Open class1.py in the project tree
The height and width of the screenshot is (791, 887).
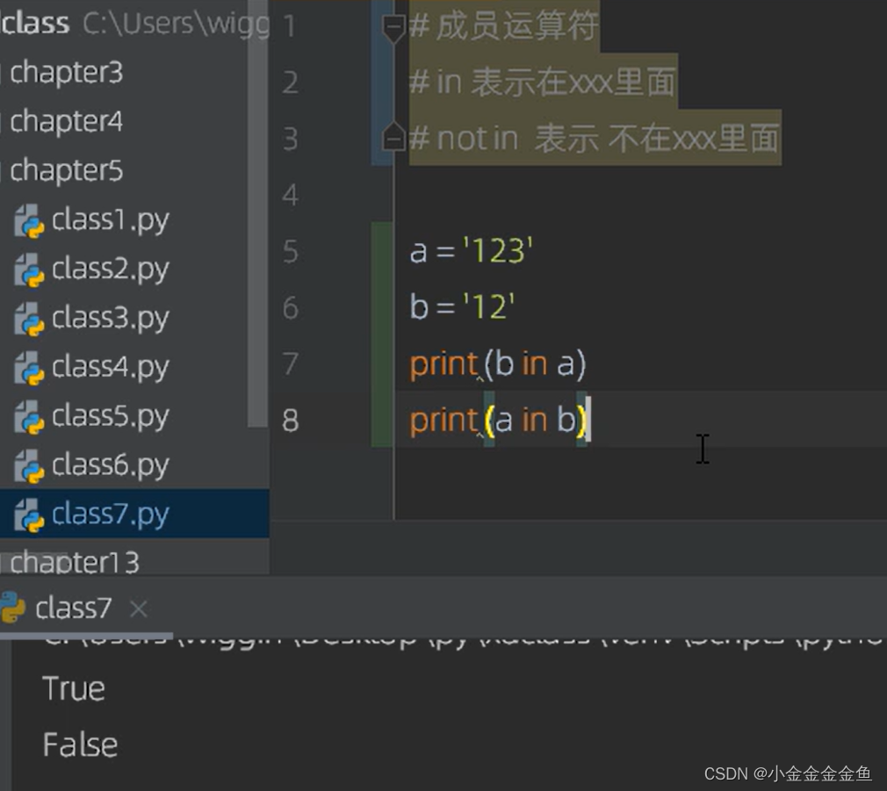point(111,220)
